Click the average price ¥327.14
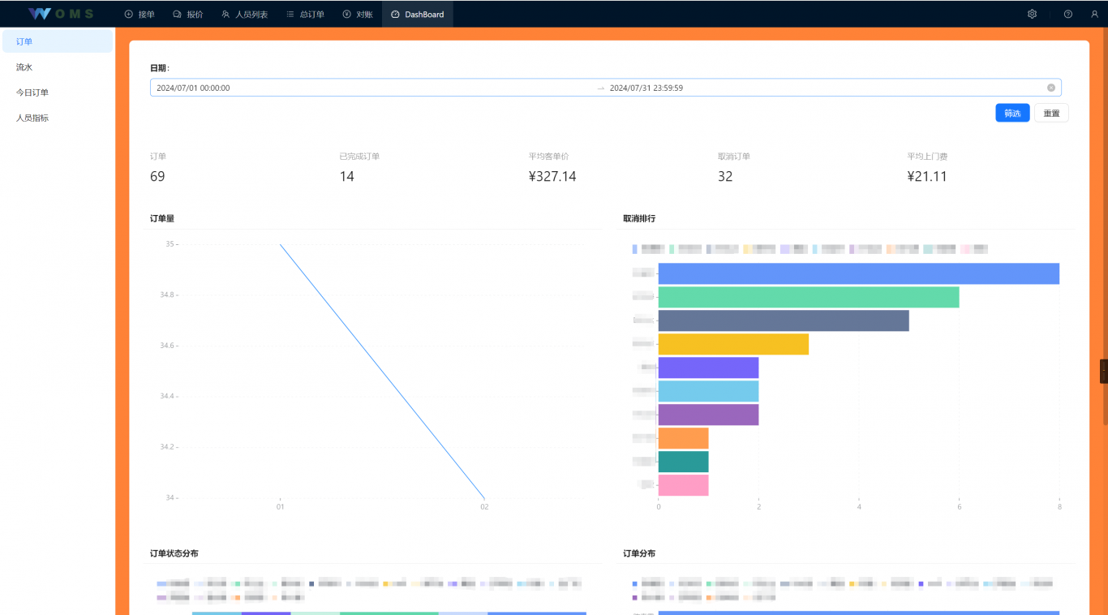This screenshot has width=1108, height=615. tap(552, 176)
